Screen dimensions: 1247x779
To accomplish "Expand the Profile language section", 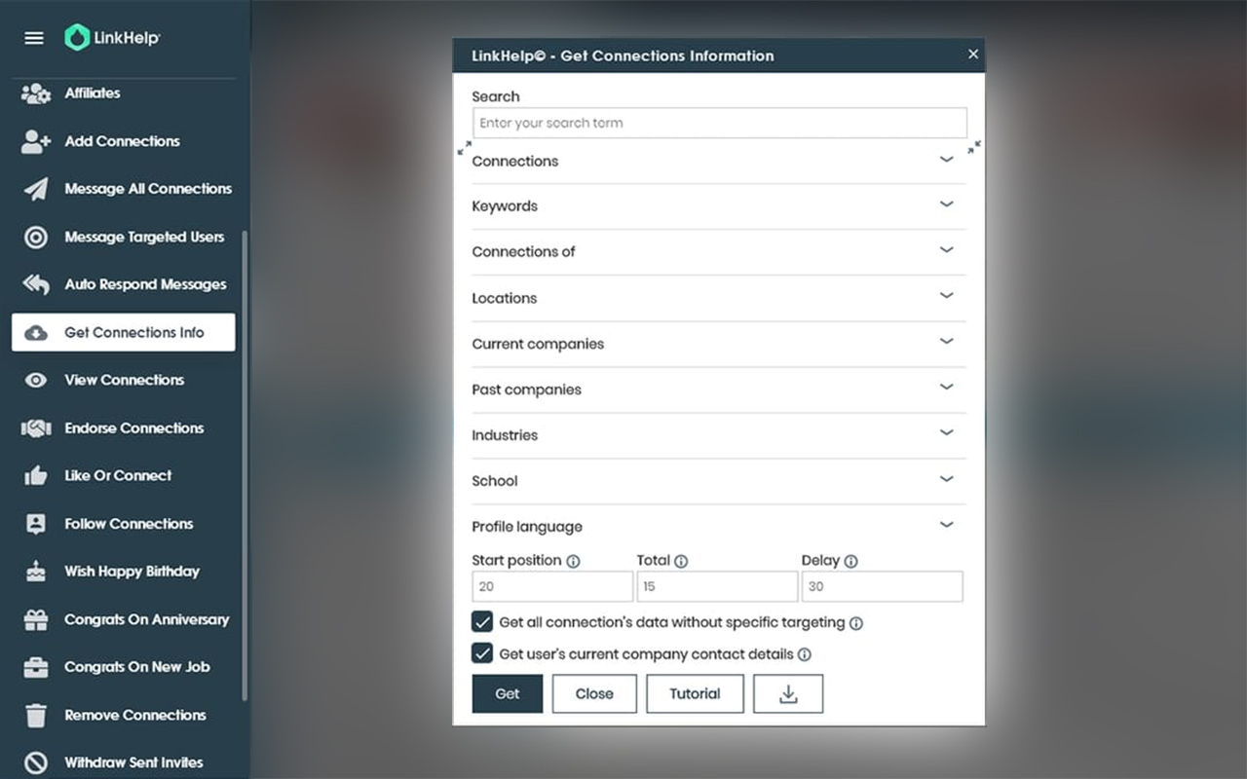I will pyautogui.click(x=719, y=527).
